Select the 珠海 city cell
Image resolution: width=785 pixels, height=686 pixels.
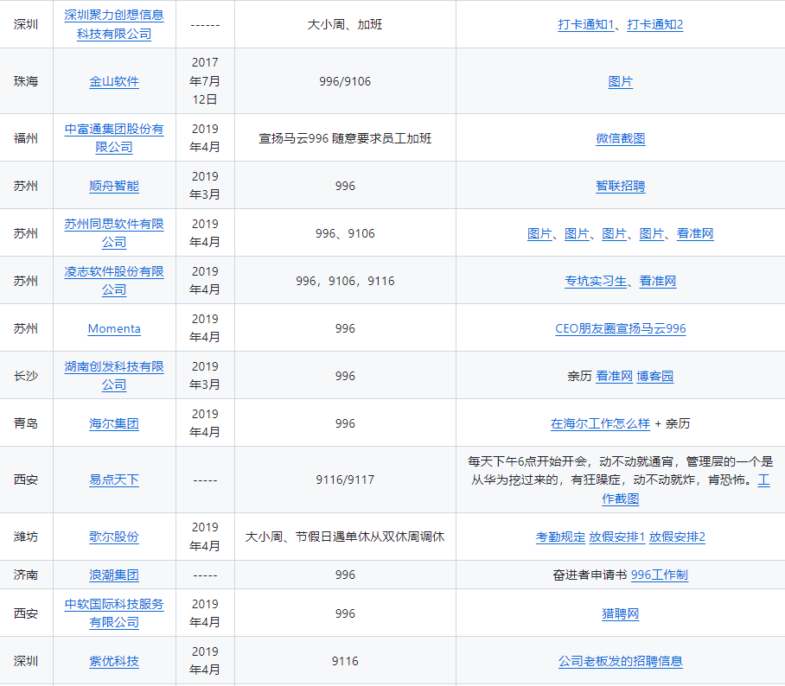pos(26,81)
